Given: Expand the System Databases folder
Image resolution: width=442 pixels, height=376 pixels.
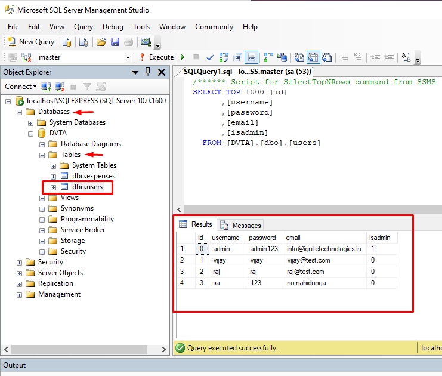Looking at the screenshot, I should click(x=30, y=123).
